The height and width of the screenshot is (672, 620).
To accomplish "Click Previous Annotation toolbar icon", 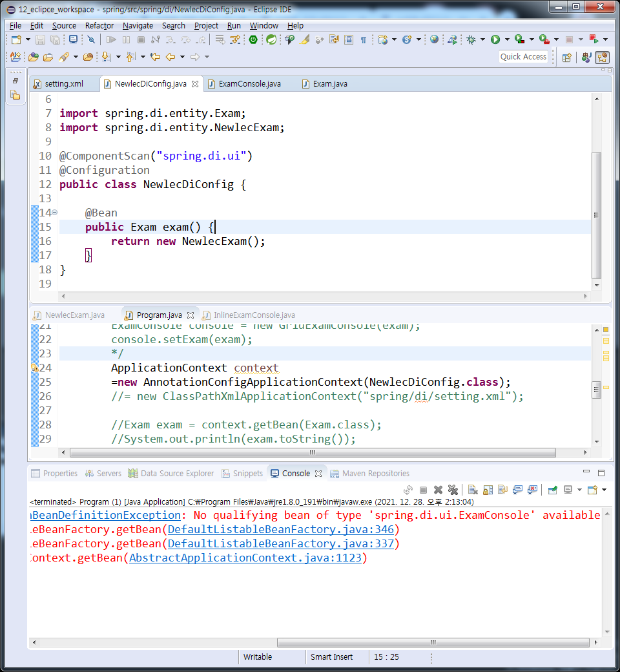I will (131, 57).
